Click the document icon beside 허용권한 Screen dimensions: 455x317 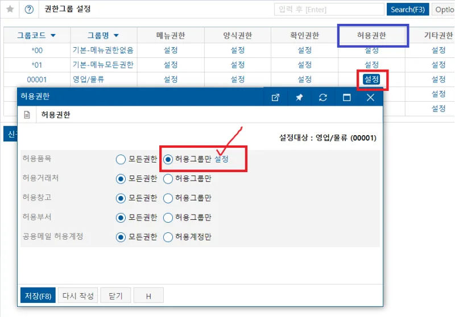(27, 115)
